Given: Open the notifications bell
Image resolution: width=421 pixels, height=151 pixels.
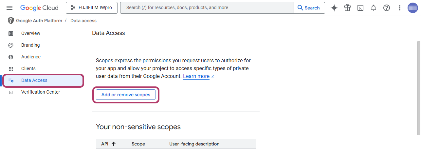Looking at the screenshot, I should click(x=373, y=8).
